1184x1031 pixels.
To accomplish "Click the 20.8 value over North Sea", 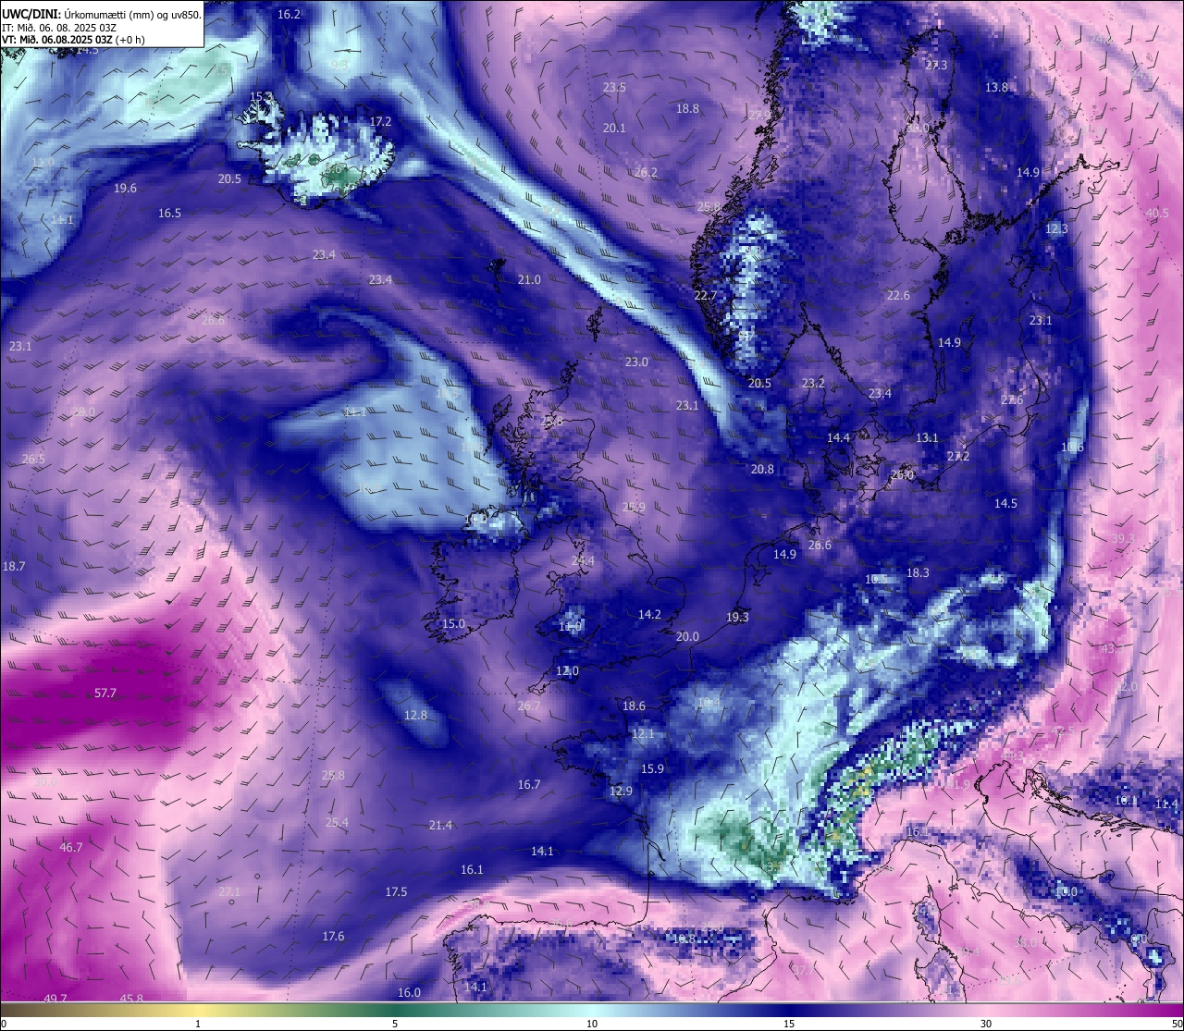I will coord(762,470).
